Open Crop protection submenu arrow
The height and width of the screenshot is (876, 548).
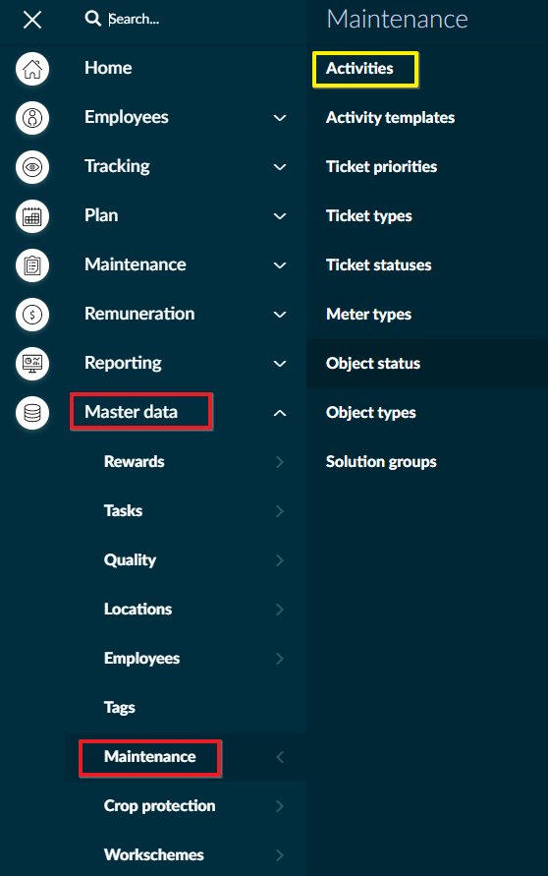[280, 806]
